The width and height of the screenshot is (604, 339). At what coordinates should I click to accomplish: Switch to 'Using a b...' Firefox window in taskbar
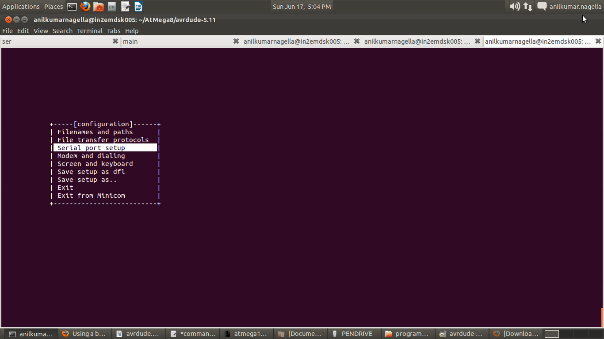tap(84, 334)
